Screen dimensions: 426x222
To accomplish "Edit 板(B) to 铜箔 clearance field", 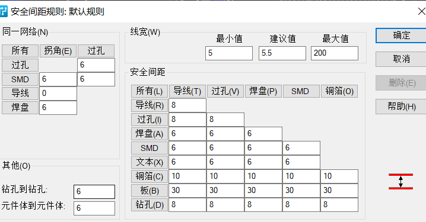I will [339, 191].
